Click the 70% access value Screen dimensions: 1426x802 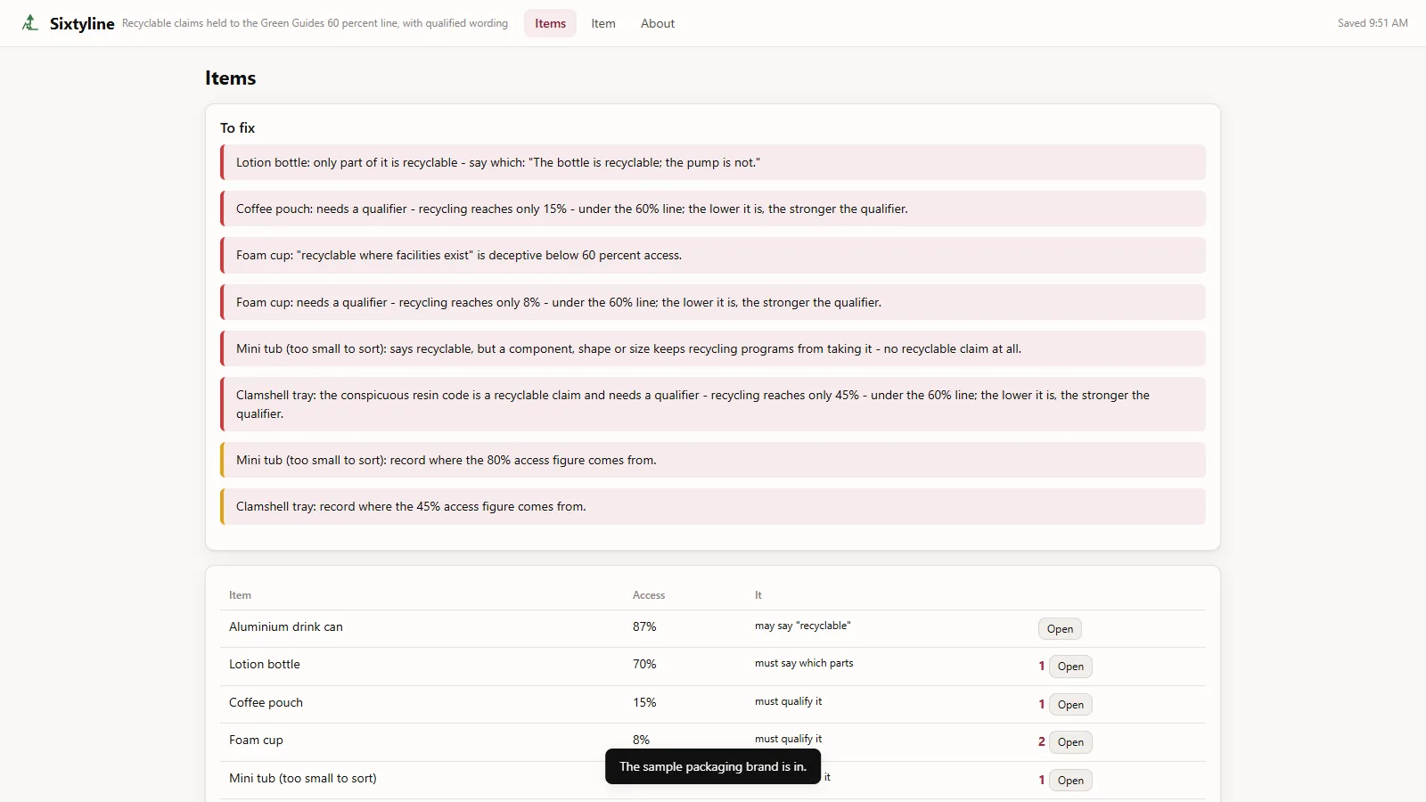coord(644,665)
